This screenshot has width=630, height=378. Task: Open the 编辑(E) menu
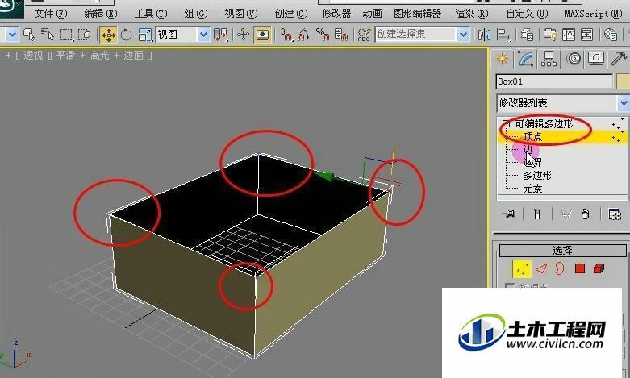pos(101,14)
